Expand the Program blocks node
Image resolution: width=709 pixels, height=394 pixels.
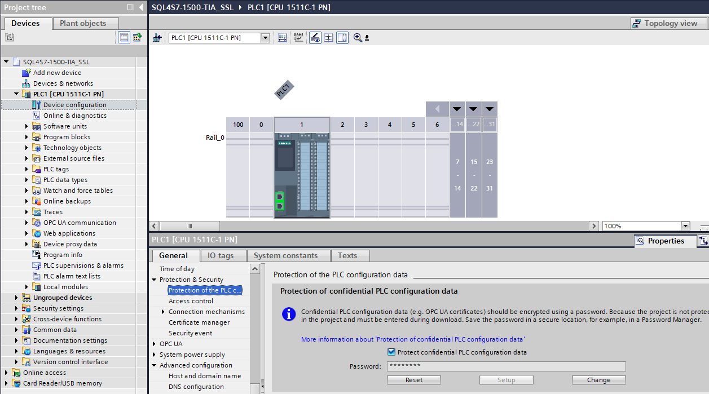coord(27,137)
